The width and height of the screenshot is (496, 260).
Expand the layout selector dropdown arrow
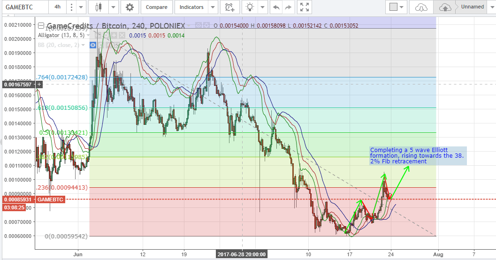pyautogui.click(x=402, y=7)
